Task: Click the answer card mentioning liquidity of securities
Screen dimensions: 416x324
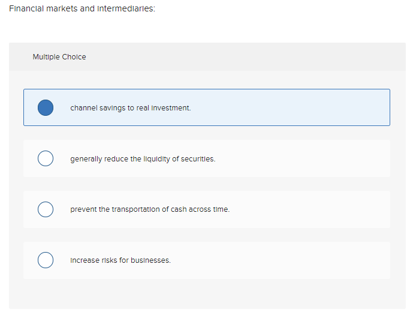Action: [x=207, y=158]
